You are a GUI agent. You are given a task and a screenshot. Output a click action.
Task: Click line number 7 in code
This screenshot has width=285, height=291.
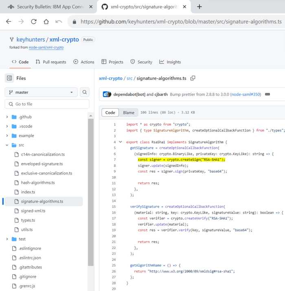(114, 160)
